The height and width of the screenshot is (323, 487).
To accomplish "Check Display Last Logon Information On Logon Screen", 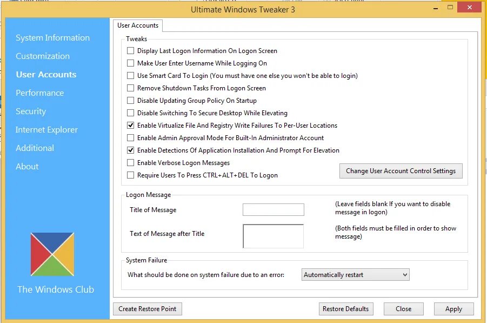I will [130, 51].
